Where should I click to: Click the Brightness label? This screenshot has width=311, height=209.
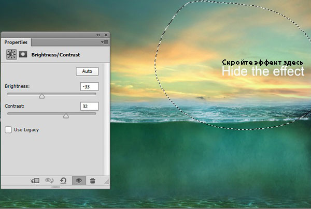[x=17, y=86]
